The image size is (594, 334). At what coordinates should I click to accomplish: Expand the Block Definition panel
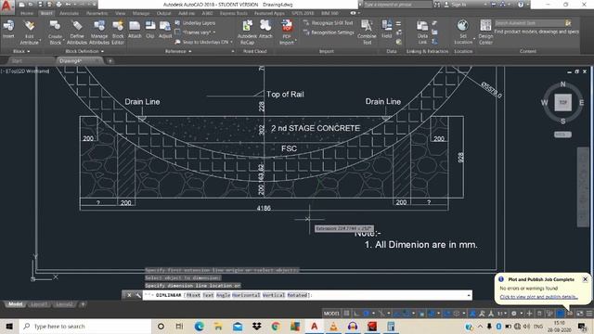coord(84,51)
